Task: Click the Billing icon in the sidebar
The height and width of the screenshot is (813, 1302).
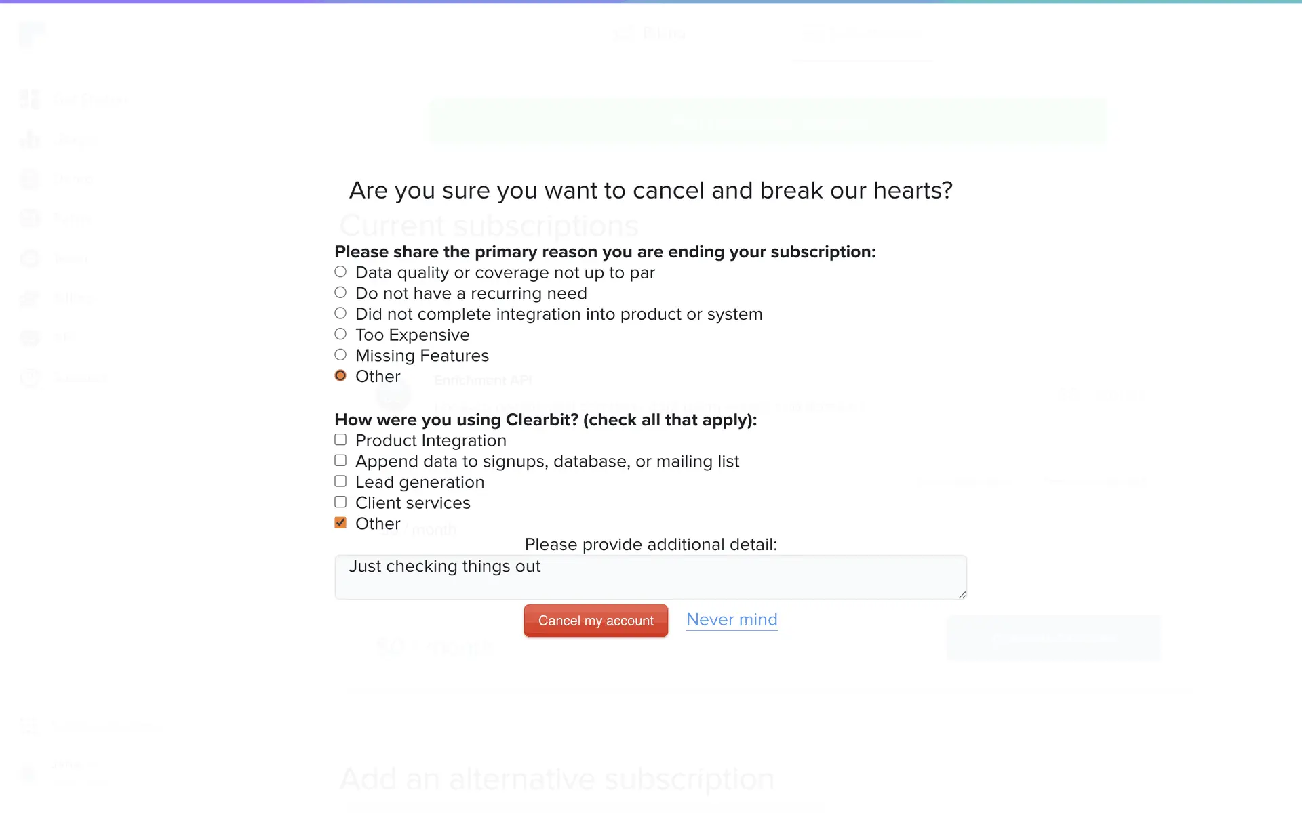Action: click(x=30, y=298)
